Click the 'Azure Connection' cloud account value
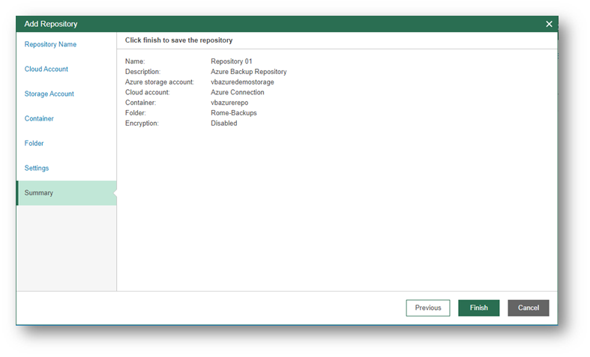The width and height of the screenshot is (590, 357). tap(238, 93)
